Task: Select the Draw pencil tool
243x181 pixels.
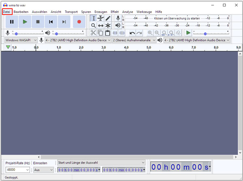Action: (x=108, y=18)
